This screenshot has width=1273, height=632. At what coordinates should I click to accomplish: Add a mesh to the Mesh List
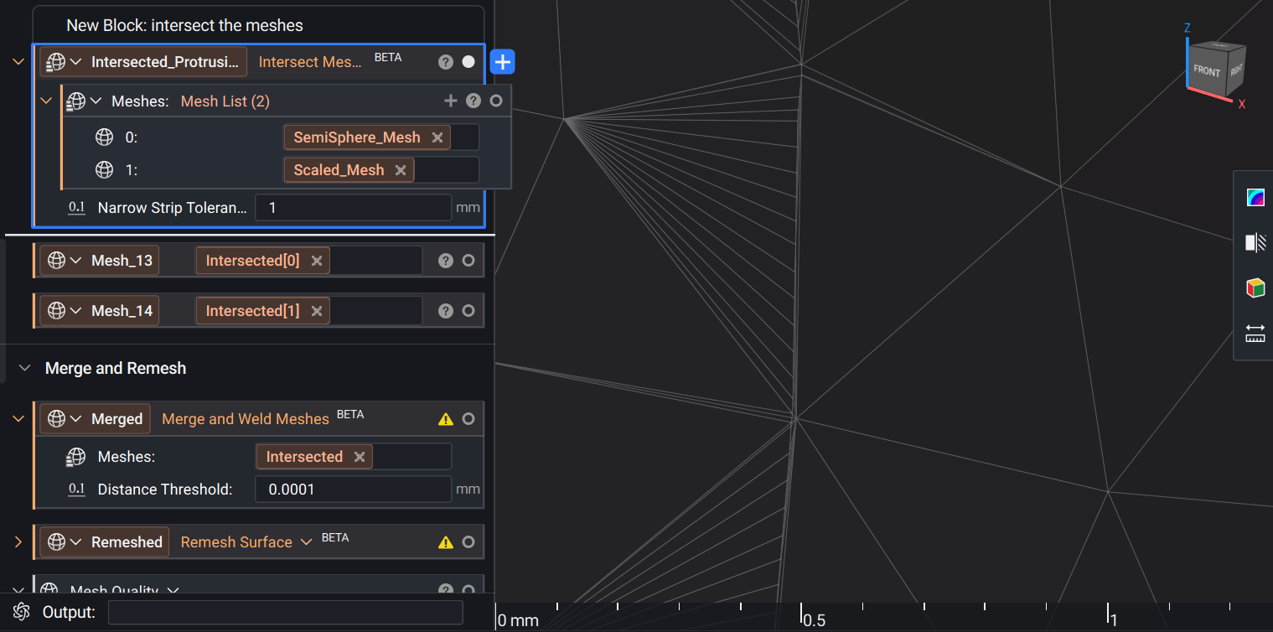[451, 101]
